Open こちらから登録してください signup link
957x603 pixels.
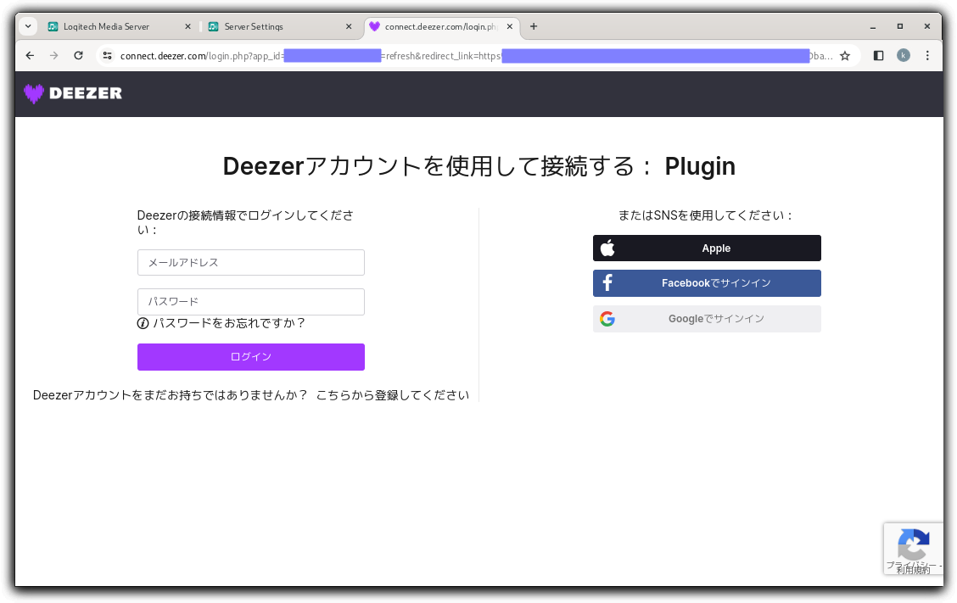point(393,395)
